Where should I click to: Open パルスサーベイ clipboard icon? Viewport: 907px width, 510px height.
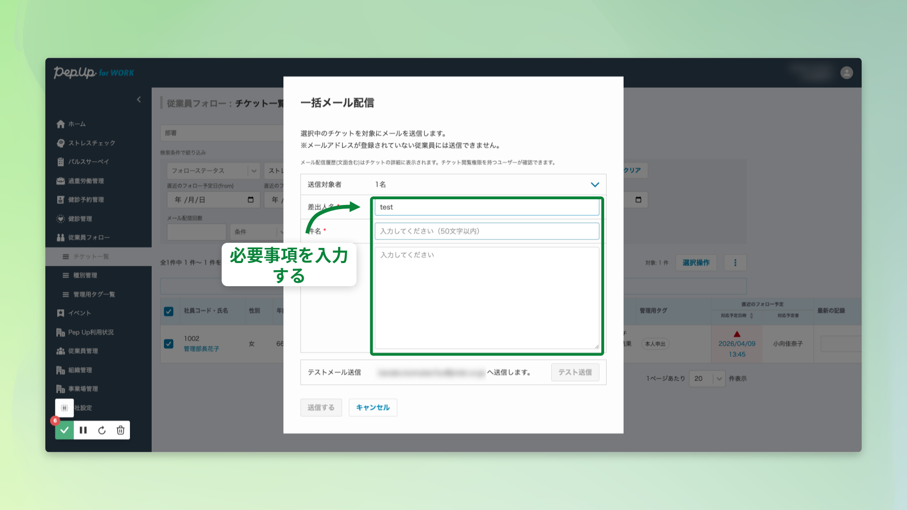[x=60, y=162]
